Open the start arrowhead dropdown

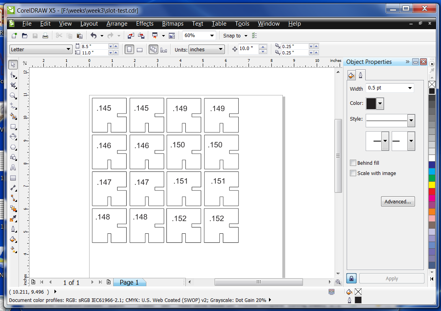[385, 141]
